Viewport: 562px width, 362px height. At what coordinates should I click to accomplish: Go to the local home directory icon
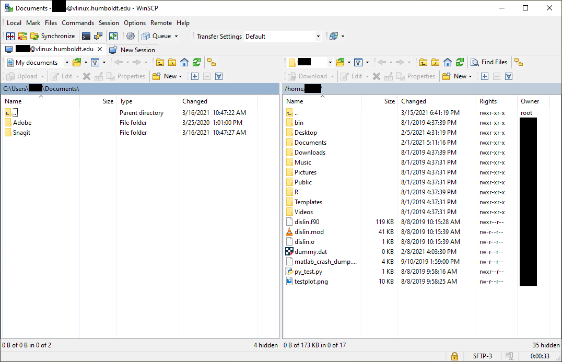[x=184, y=62]
